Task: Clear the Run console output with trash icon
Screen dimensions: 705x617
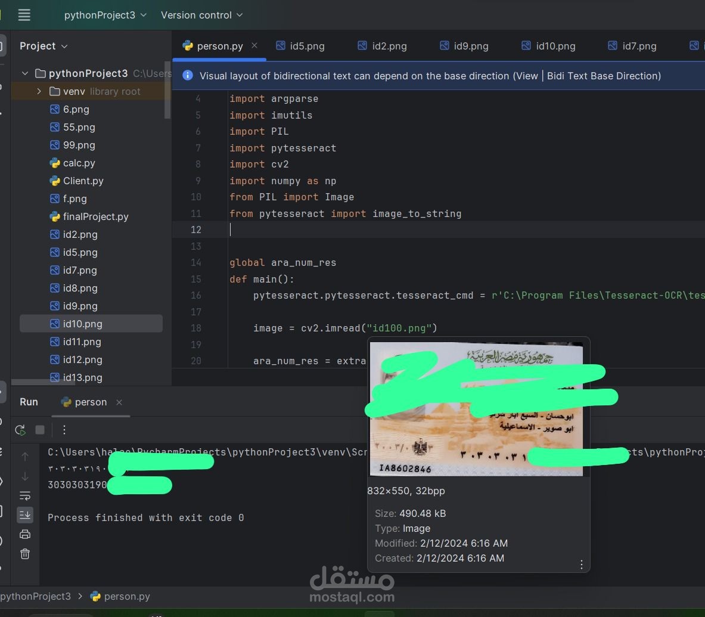Action: [24, 554]
